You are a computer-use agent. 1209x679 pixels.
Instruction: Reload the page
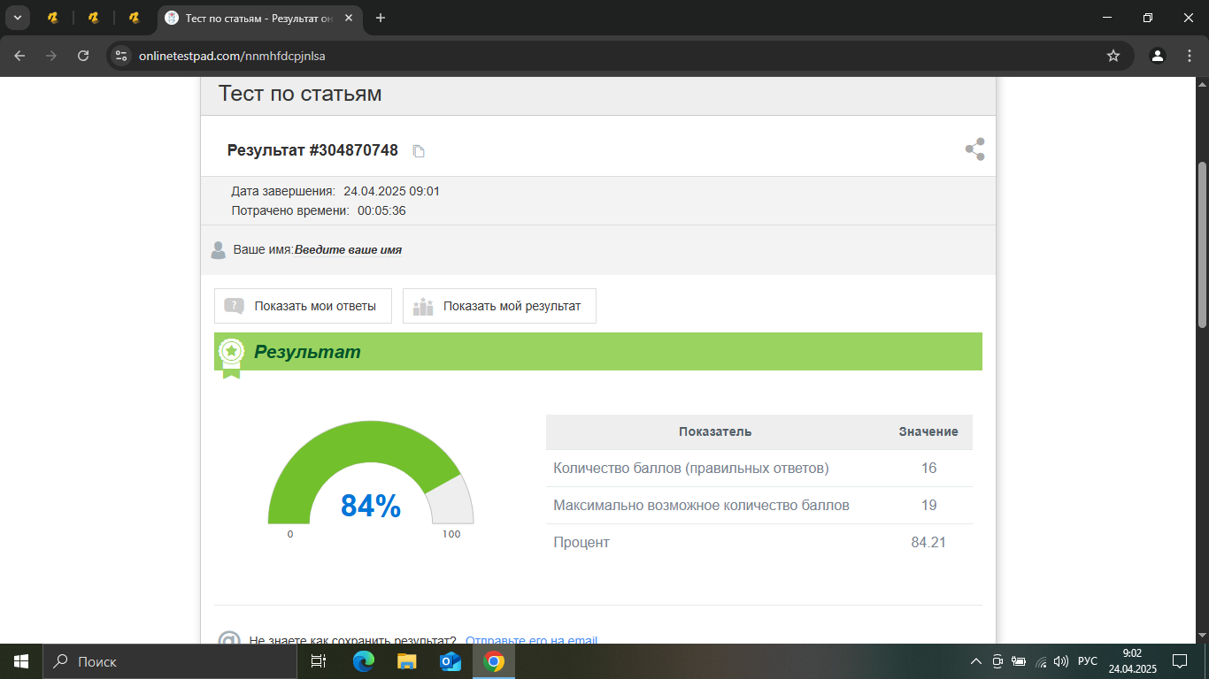pyautogui.click(x=83, y=56)
